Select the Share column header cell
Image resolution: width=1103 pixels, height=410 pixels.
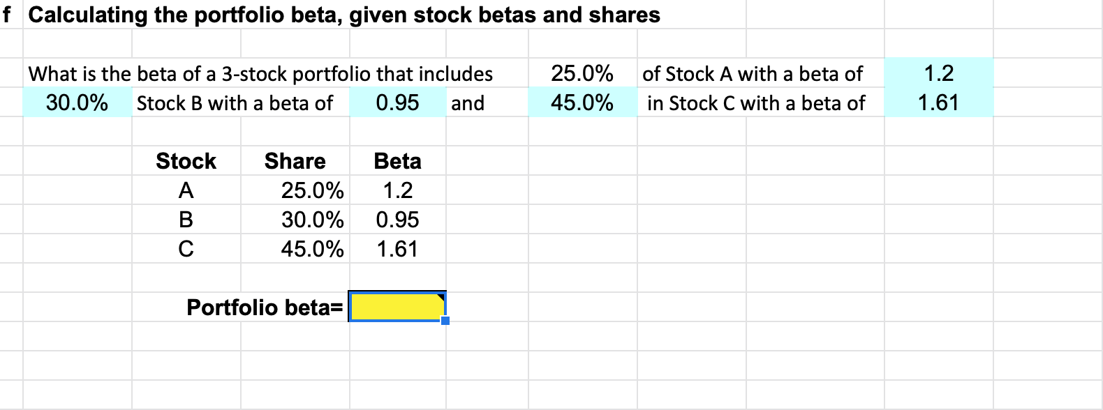(x=295, y=161)
